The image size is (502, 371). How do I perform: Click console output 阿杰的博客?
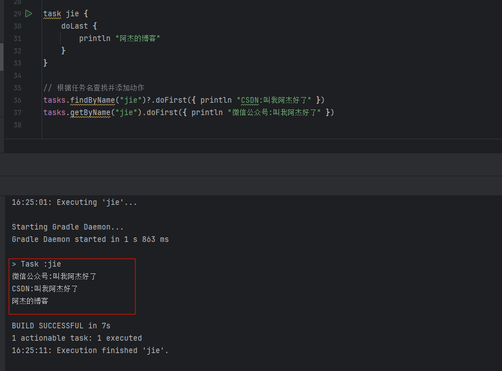pos(30,301)
